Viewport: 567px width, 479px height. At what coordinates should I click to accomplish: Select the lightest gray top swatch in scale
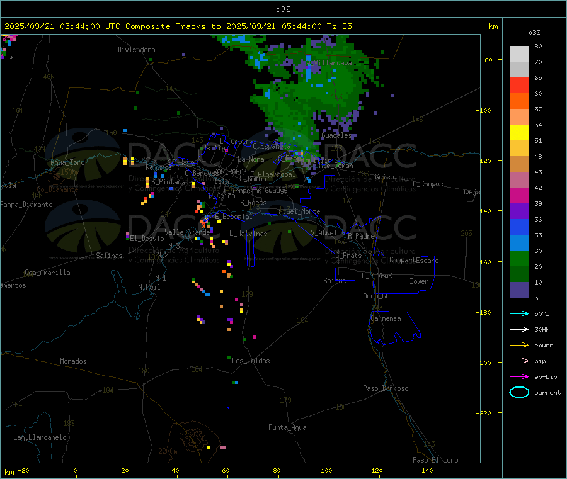519,54
